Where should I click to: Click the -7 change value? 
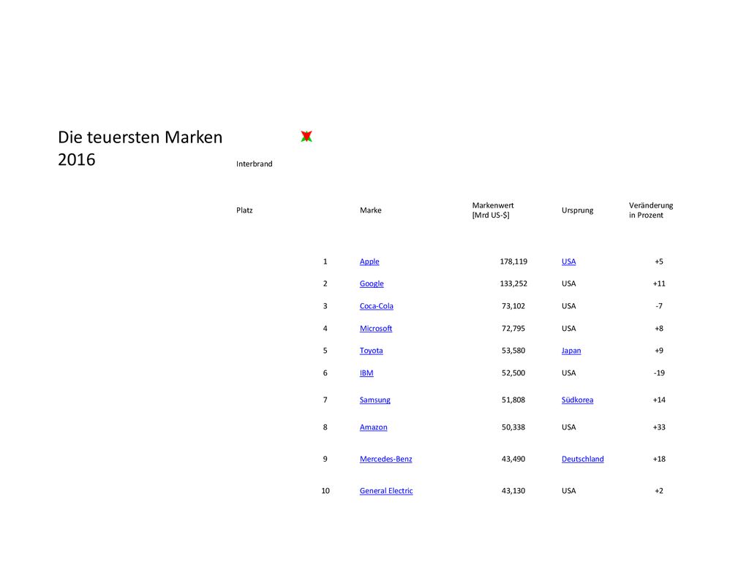(659, 306)
